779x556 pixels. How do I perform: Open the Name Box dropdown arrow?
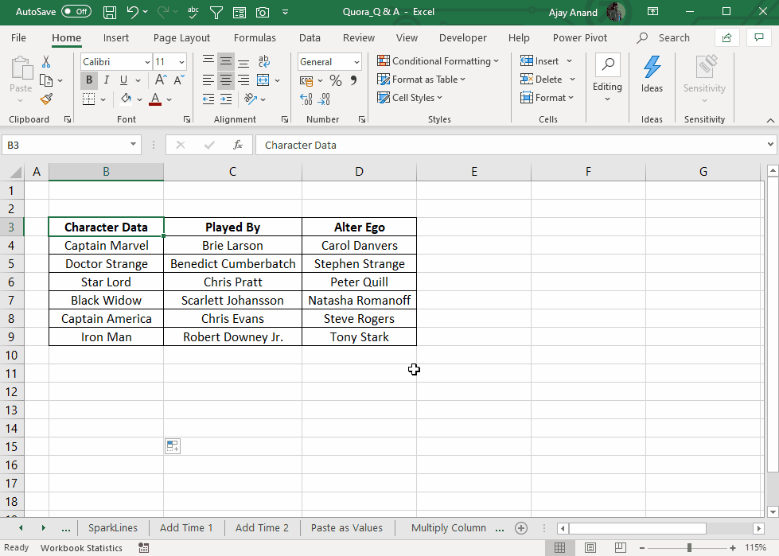click(x=133, y=145)
